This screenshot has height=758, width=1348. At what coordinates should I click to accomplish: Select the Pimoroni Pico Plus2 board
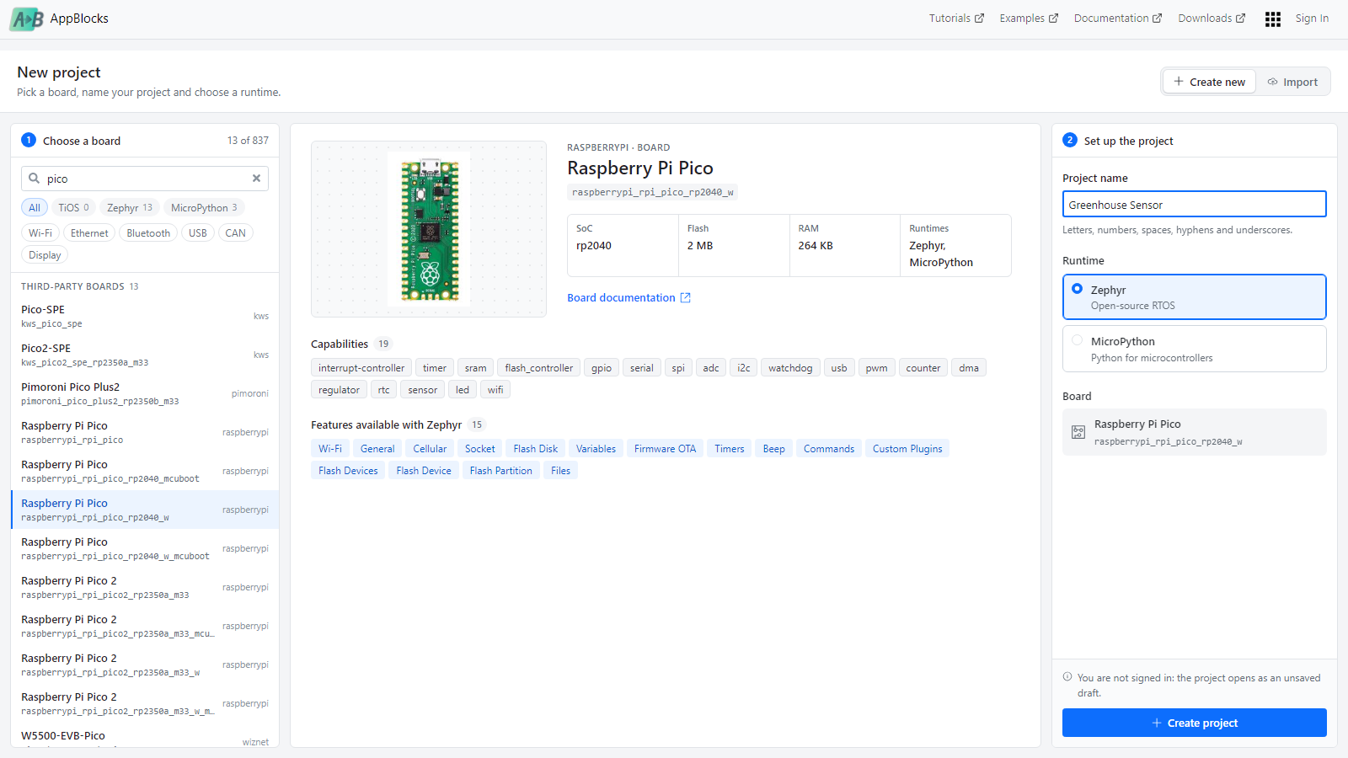[x=145, y=393]
